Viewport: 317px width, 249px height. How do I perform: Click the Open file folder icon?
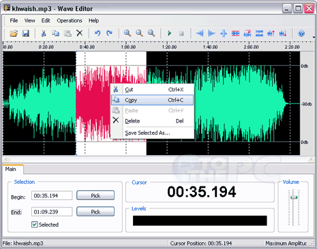pyautogui.click(x=14, y=33)
